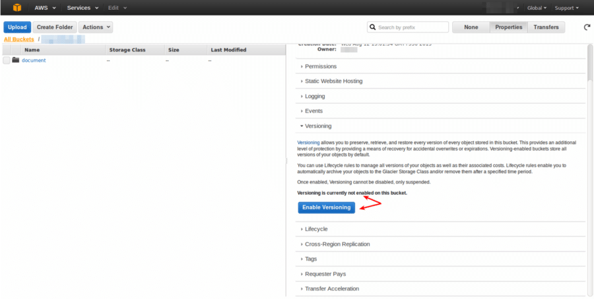This screenshot has height=299, width=594.
Task: Click the 'Owner:' label
Action: pyautogui.click(x=327, y=50)
